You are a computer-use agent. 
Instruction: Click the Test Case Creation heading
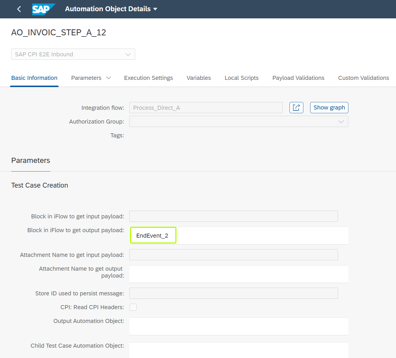coord(40,185)
